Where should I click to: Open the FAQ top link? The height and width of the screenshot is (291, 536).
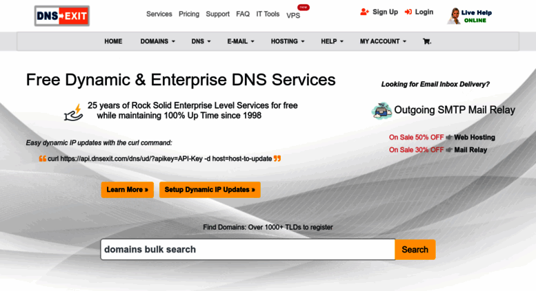click(243, 14)
